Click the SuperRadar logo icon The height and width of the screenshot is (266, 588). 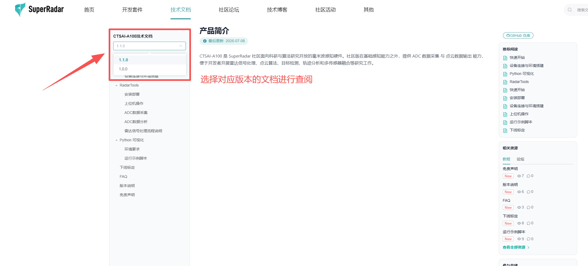click(x=20, y=10)
